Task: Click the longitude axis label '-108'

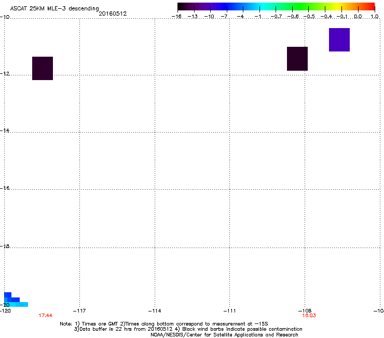Action: coord(305,311)
